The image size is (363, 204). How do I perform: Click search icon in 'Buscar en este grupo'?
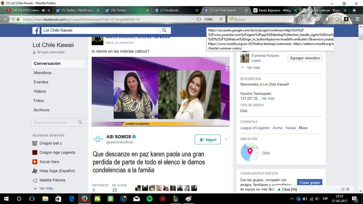click(x=80, y=122)
